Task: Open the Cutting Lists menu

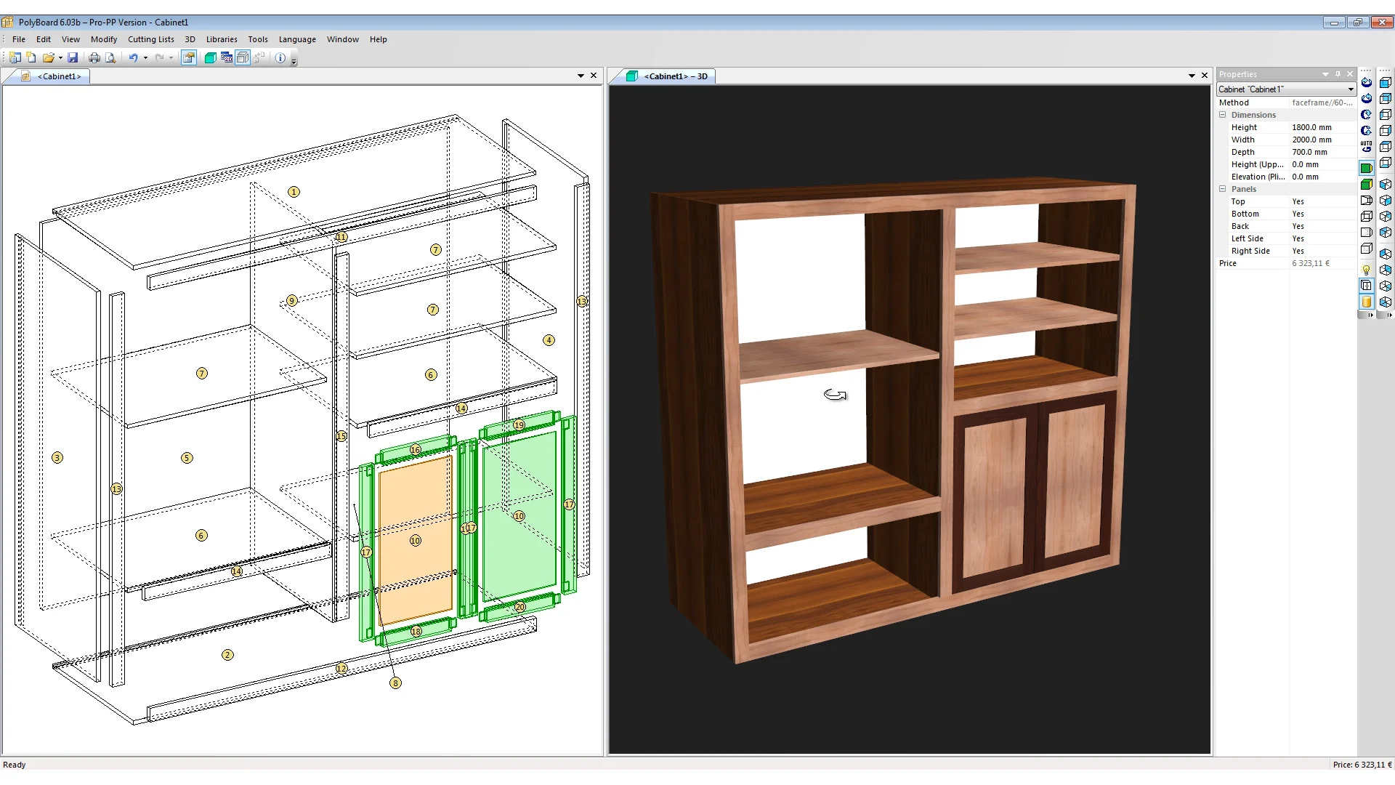Action: coord(150,39)
